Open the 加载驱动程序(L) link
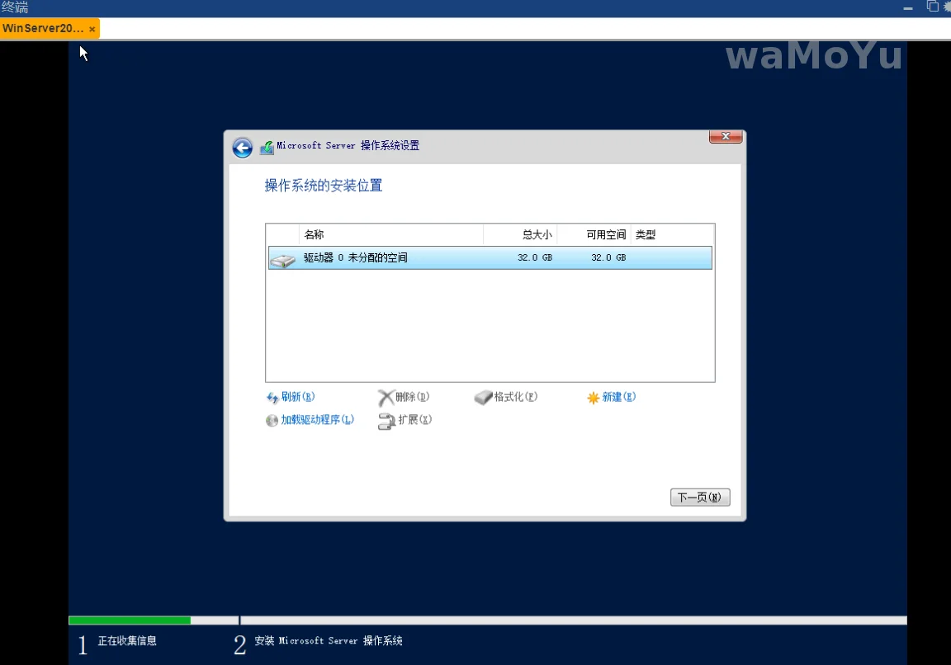Image resolution: width=951 pixels, height=665 pixels. (x=317, y=420)
